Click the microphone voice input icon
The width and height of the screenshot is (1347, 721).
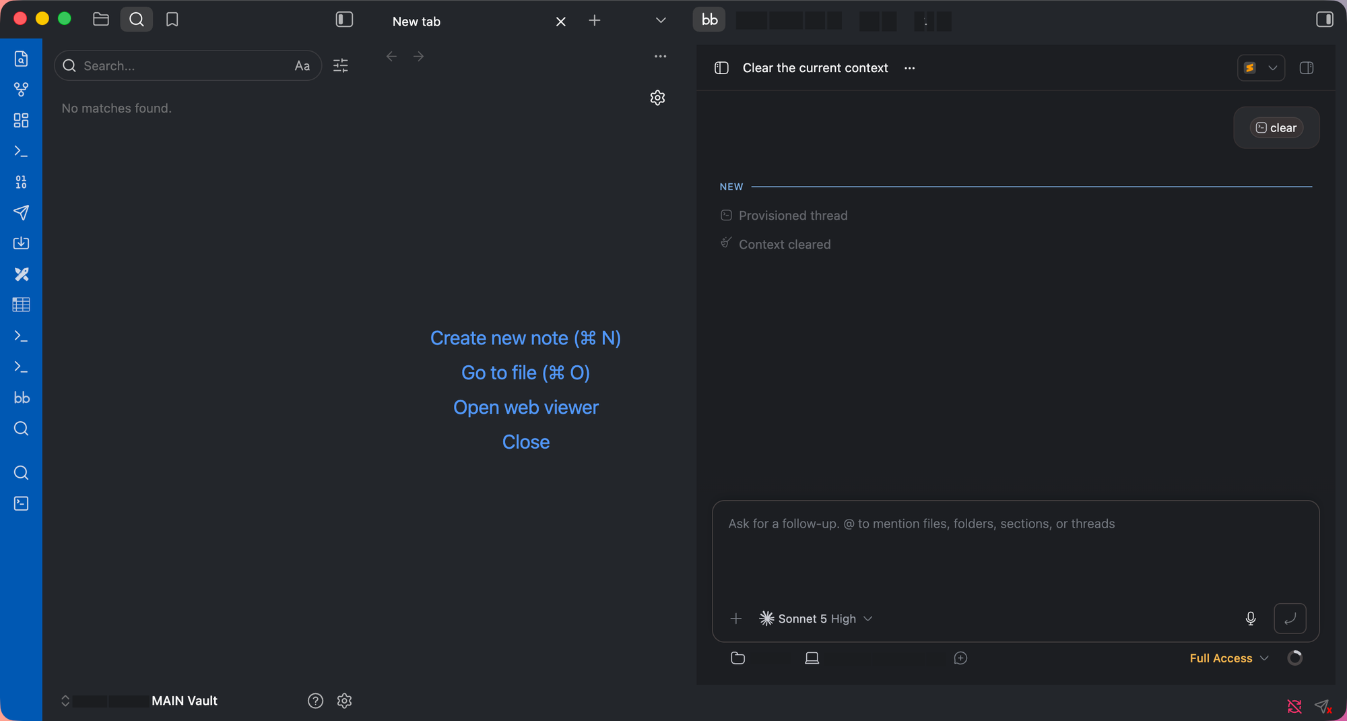(1250, 619)
